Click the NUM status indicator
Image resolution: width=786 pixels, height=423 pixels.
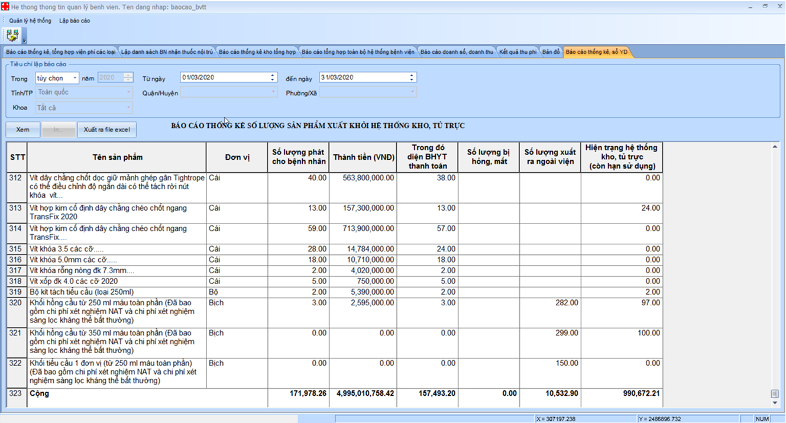coord(762,419)
